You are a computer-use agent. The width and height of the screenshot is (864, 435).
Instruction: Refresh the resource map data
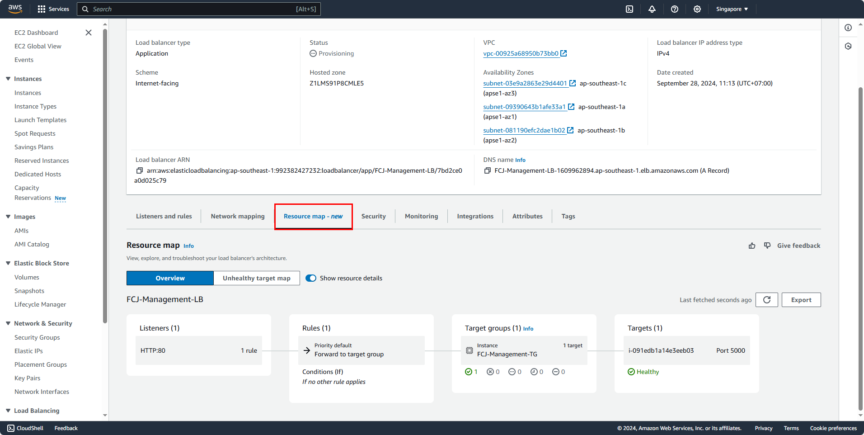766,299
